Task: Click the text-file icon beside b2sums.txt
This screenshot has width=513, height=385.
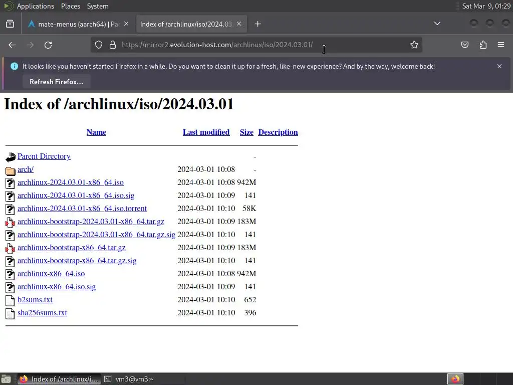Action: point(10,301)
